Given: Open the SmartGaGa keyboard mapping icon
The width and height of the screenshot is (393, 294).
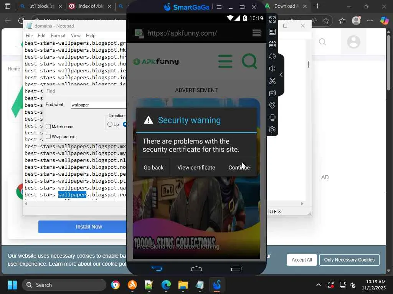Looking at the screenshot, I should [272, 32].
